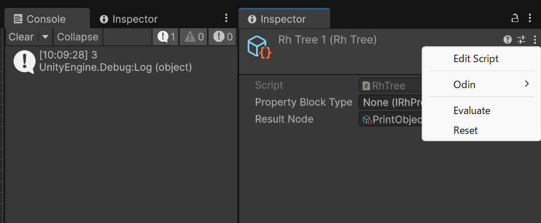Click the Rh Tree asset cube icon
The width and height of the screenshot is (541, 223).
[259, 47]
